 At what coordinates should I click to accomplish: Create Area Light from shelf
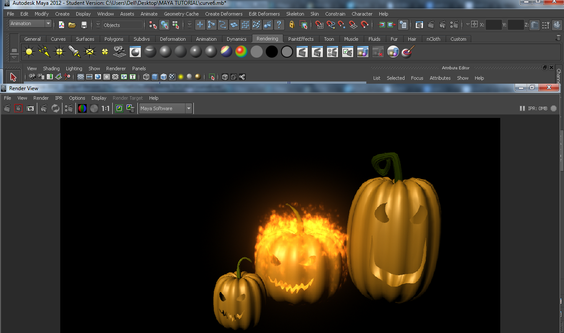point(90,52)
